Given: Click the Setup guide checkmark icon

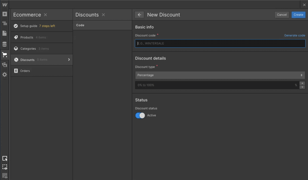Looking at the screenshot, I should [x=15, y=26].
